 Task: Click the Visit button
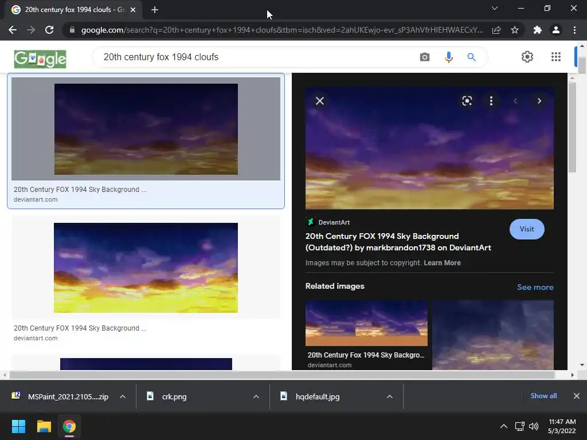(527, 229)
